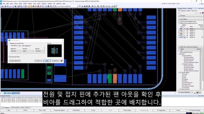Screen dimensions: 204x114
Task: Click the delete scheme X icon
Action: (x=200, y=92)
